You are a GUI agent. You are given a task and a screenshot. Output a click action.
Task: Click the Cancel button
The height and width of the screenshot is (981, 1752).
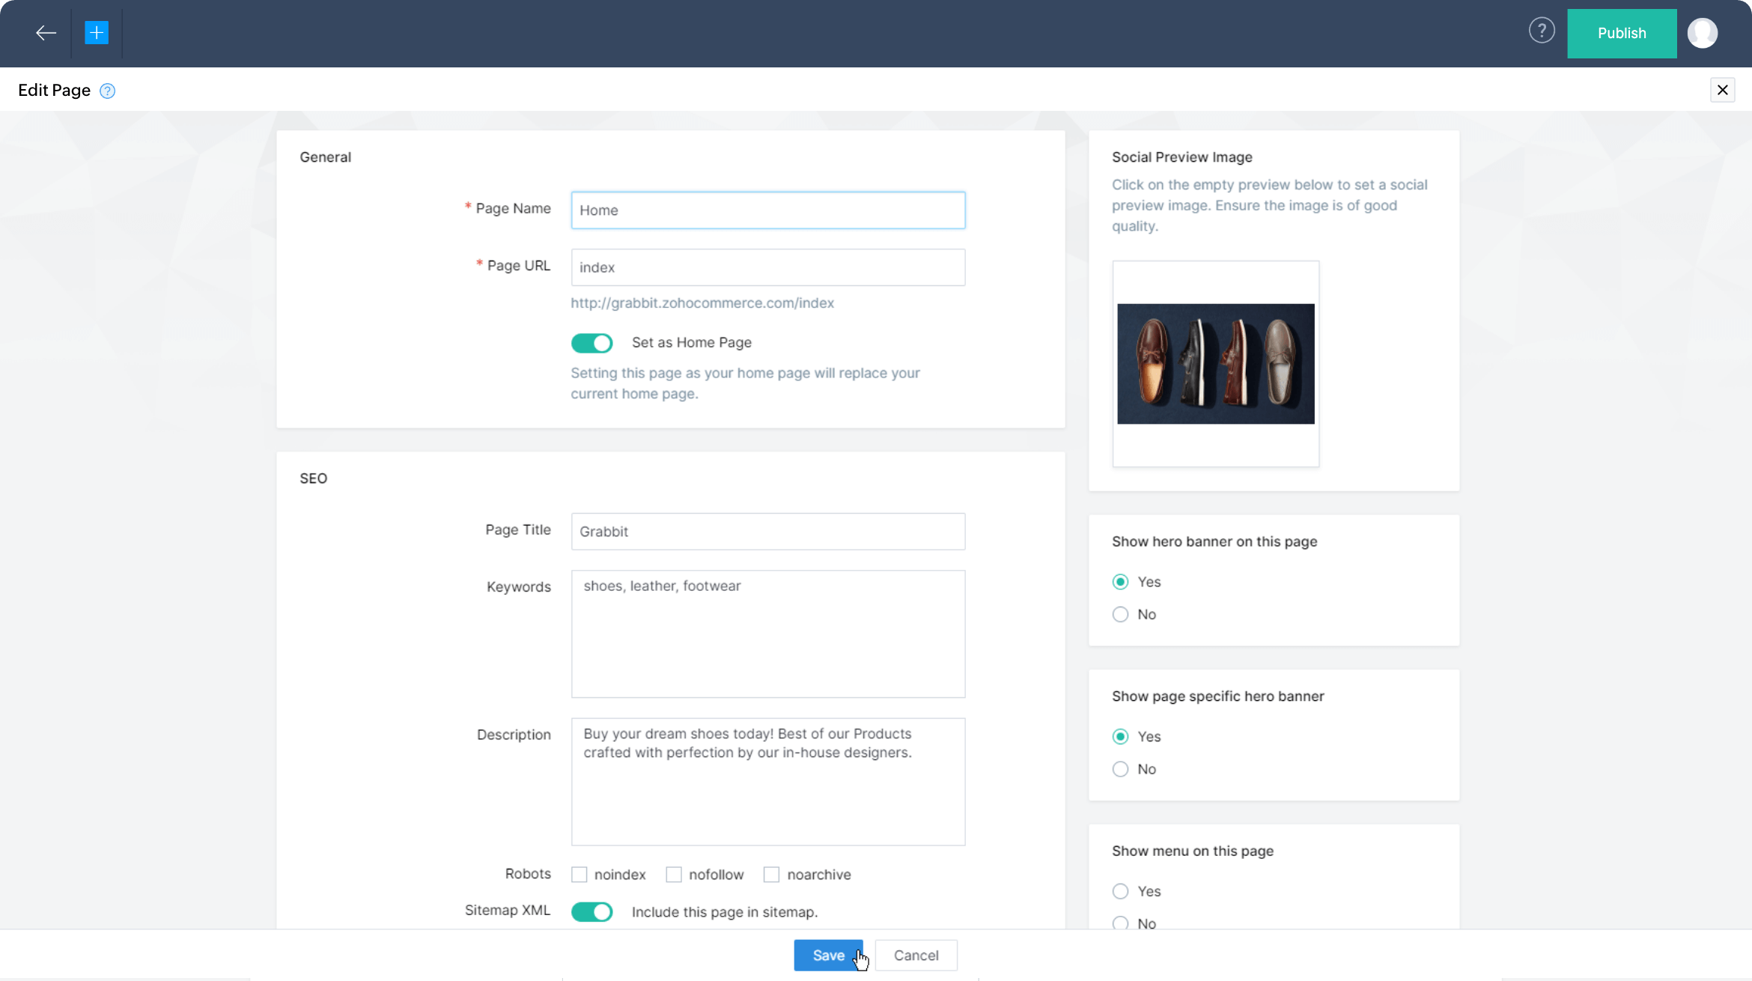(916, 956)
